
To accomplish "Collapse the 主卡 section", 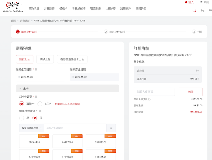I will [x=20, y=88].
